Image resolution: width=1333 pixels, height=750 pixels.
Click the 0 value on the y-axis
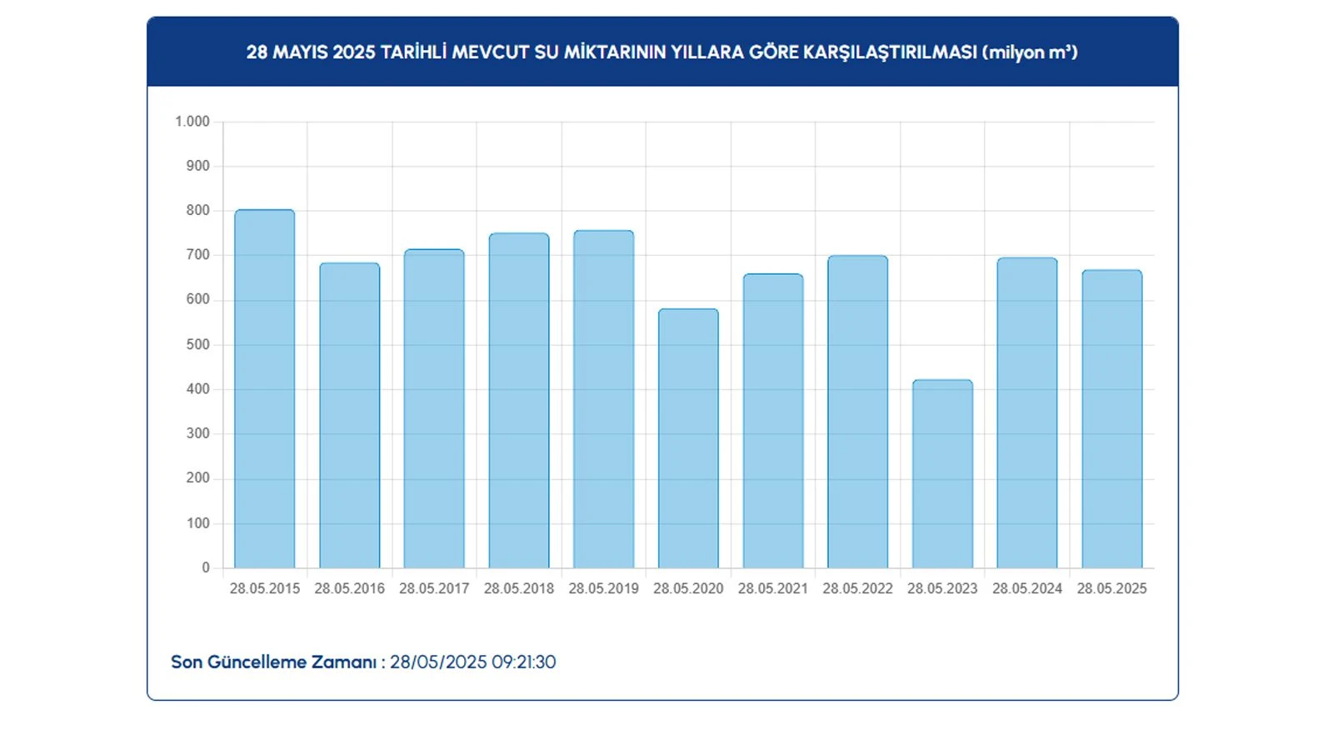coord(206,567)
